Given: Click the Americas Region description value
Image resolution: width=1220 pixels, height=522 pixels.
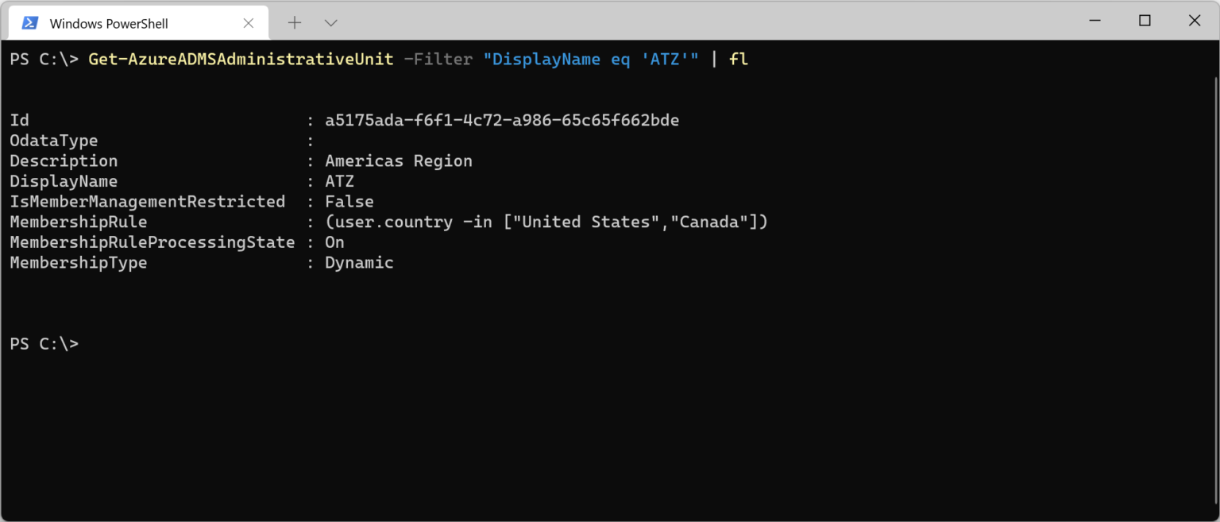Looking at the screenshot, I should [399, 161].
